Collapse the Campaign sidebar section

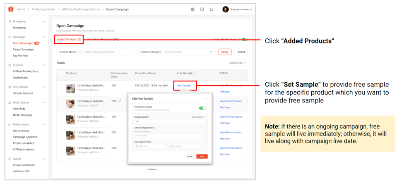[x=44, y=37]
